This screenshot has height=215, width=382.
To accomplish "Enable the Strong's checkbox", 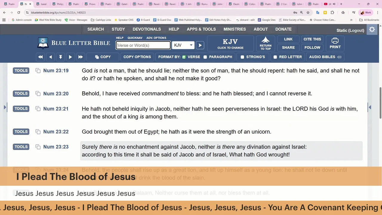I will 242,57.
